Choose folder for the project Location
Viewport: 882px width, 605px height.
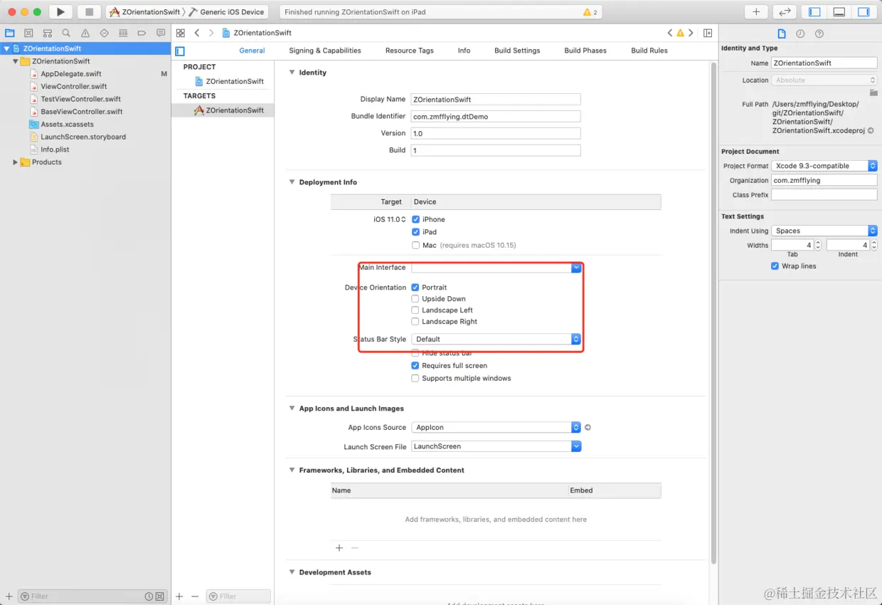coord(873,93)
